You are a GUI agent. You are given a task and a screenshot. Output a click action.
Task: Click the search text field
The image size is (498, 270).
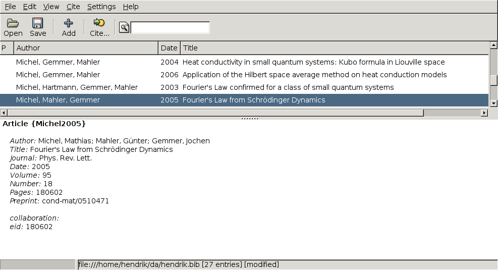point(170,28)
